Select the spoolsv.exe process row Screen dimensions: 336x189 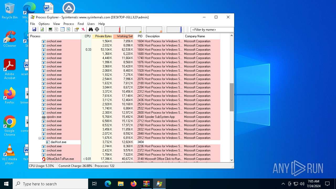pos(124,117)
